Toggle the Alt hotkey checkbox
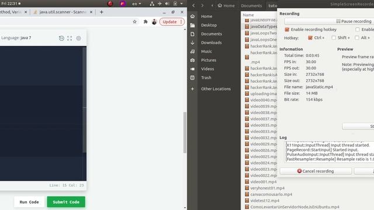Viewport: 374px width, 210px height. tap(357, 37)
